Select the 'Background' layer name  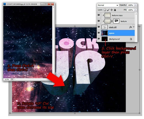114,39
